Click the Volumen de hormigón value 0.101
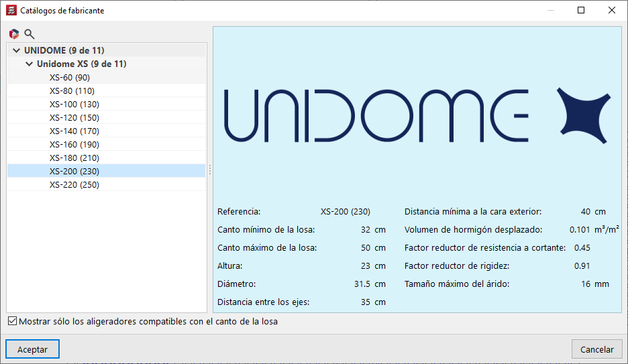 pos(580,230)
